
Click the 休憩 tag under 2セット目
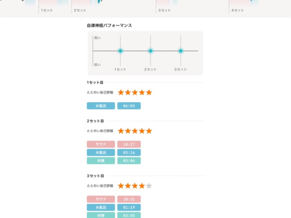click(101, 161)
